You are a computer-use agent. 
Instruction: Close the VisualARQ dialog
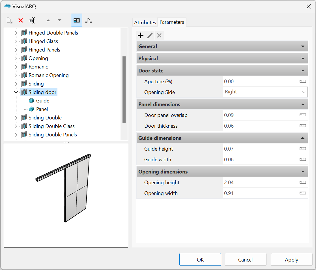pos(309,7)
